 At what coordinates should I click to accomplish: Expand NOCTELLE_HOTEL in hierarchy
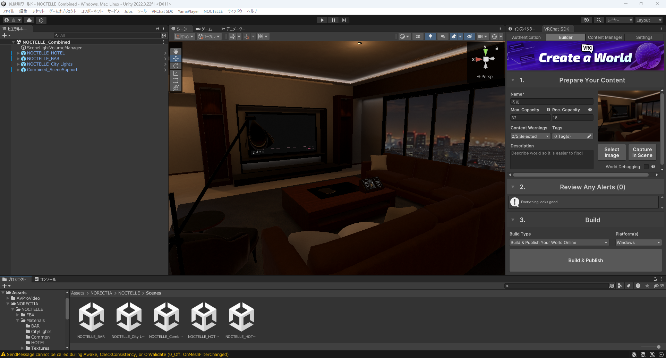(18, 53)
